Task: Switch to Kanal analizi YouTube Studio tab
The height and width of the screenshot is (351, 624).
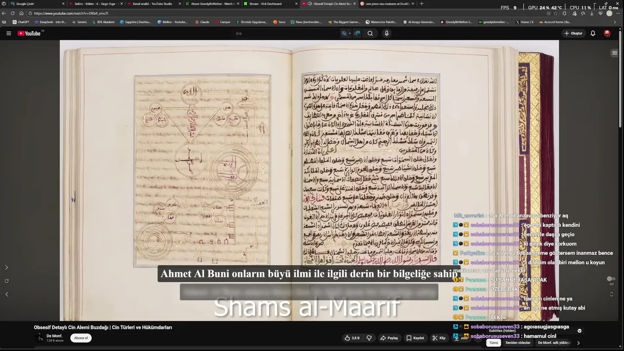Action: [x=153, y=4]
